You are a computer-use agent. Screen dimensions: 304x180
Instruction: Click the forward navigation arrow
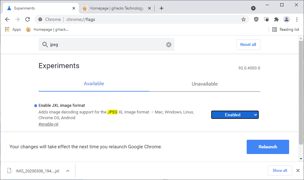pyautogui.click(x=17, y=19)
